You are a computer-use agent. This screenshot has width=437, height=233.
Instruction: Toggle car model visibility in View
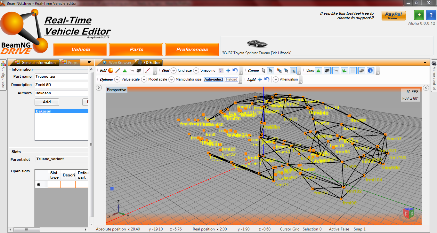click(x=362, y=71)
